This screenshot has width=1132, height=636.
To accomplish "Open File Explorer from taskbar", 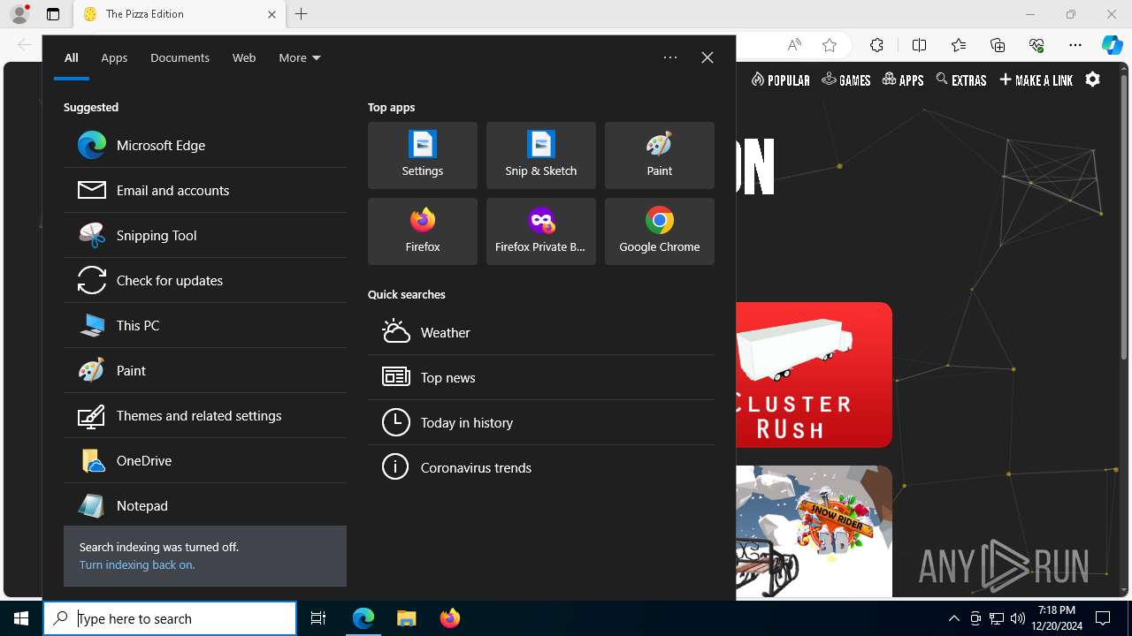I will click(407, 618).
